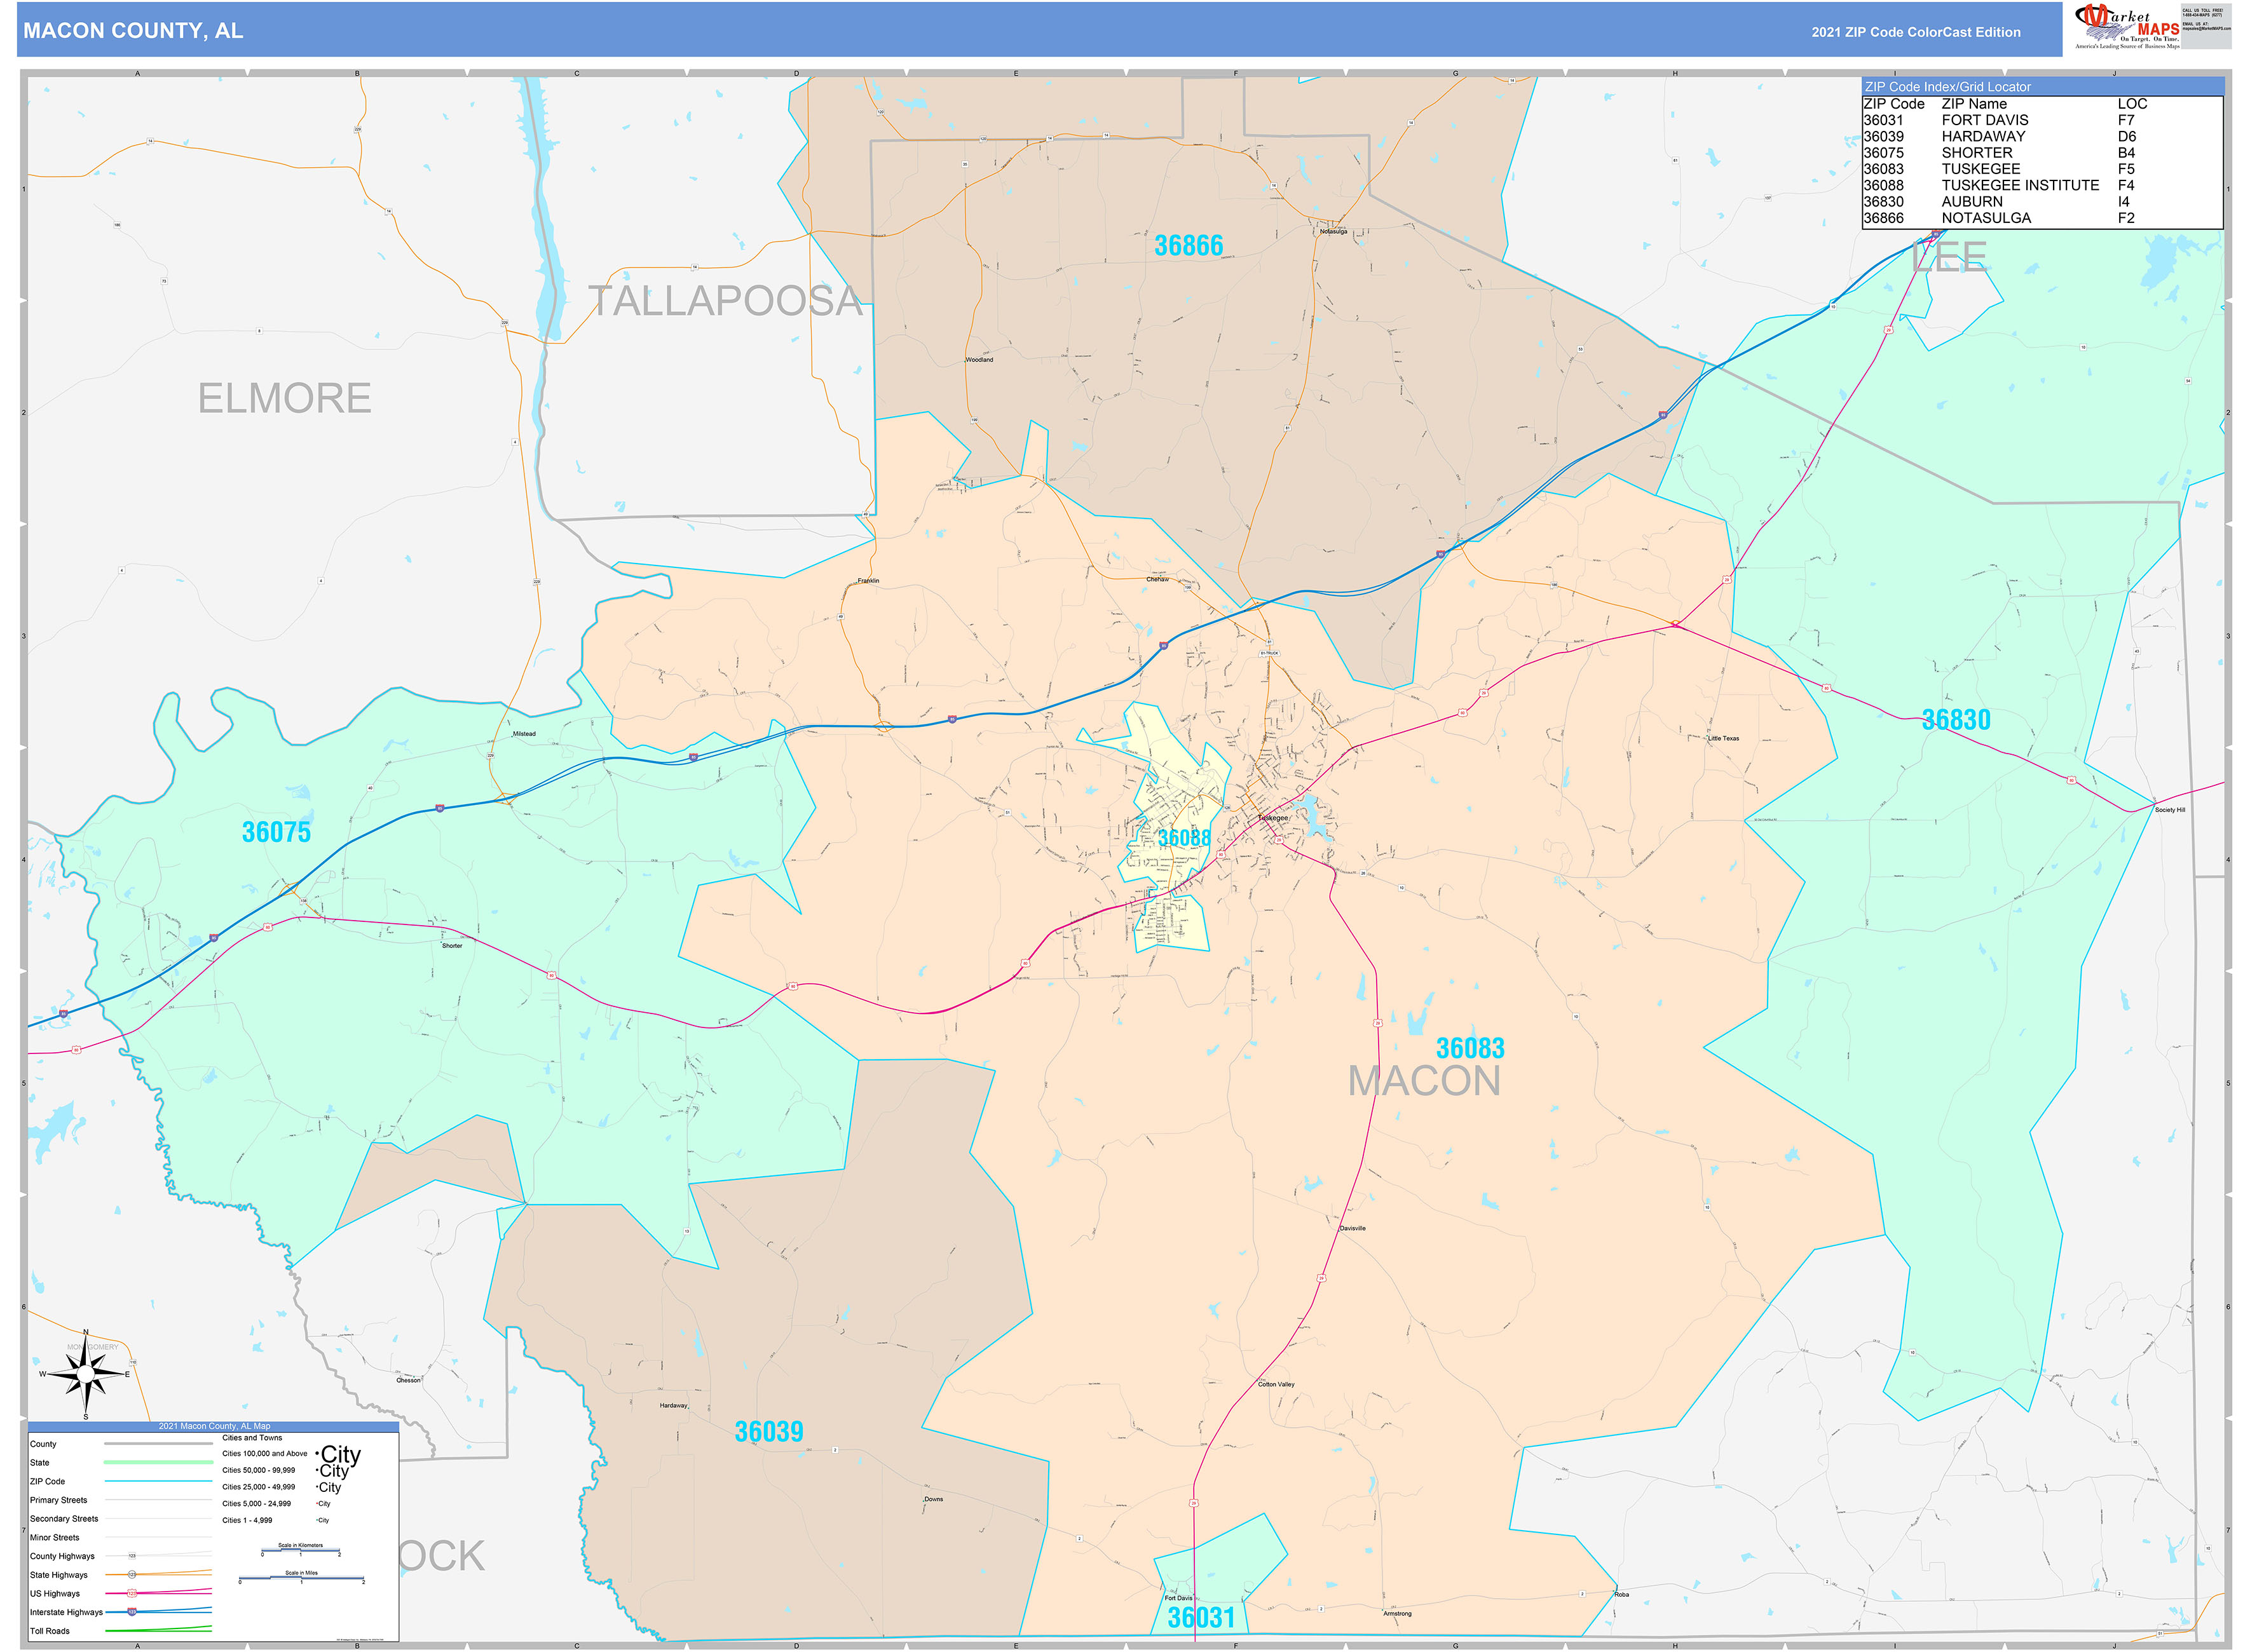
Task: Click the State Highways circle marker in legend
Action: pyautogui.click(x=131, y=1575)
